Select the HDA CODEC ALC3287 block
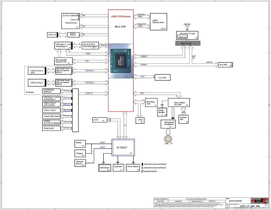Image resolution: width=271 pixels, height=210 pixels. point(179,103)
